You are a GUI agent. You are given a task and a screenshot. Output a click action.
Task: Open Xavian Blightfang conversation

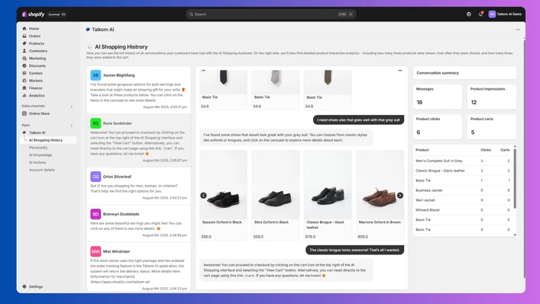(x=138, y=91)
